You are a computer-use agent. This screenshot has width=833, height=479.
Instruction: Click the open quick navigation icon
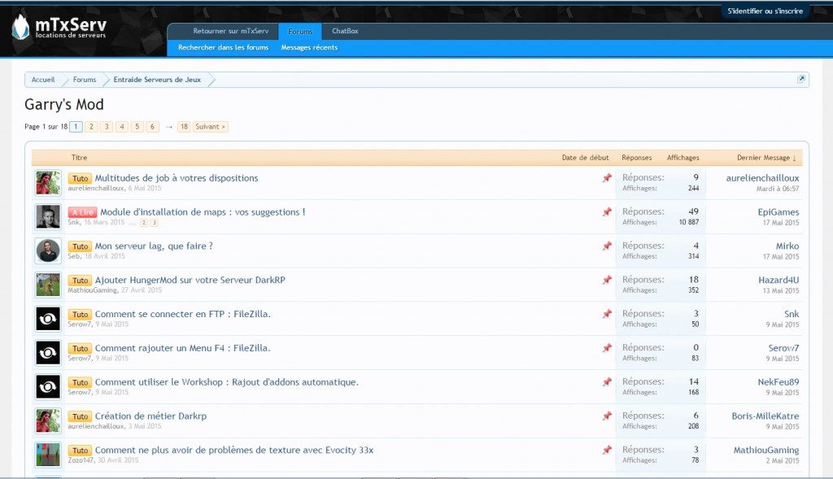(801, 80)
